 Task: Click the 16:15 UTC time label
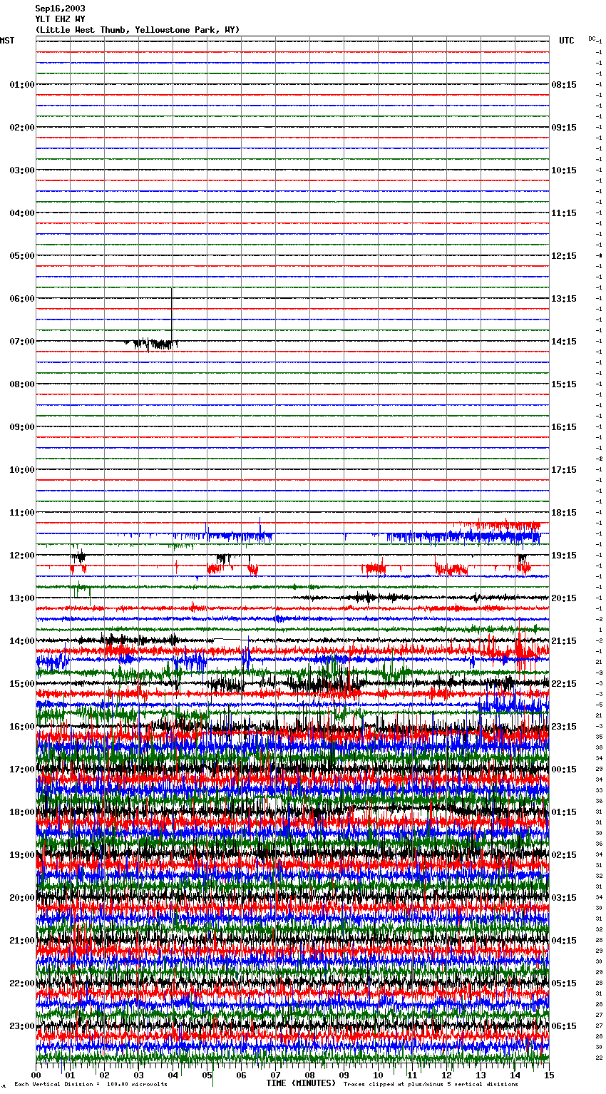(564, 427)
